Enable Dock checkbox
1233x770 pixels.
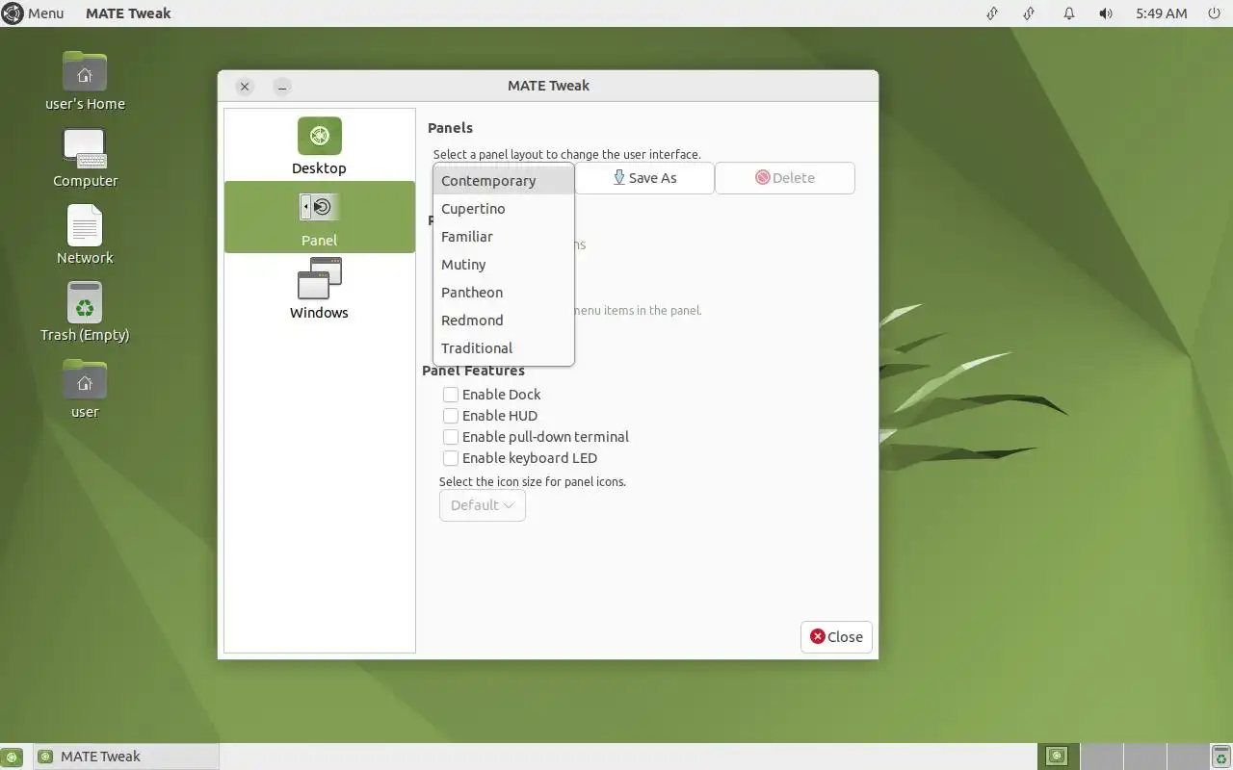click(450, 395)
